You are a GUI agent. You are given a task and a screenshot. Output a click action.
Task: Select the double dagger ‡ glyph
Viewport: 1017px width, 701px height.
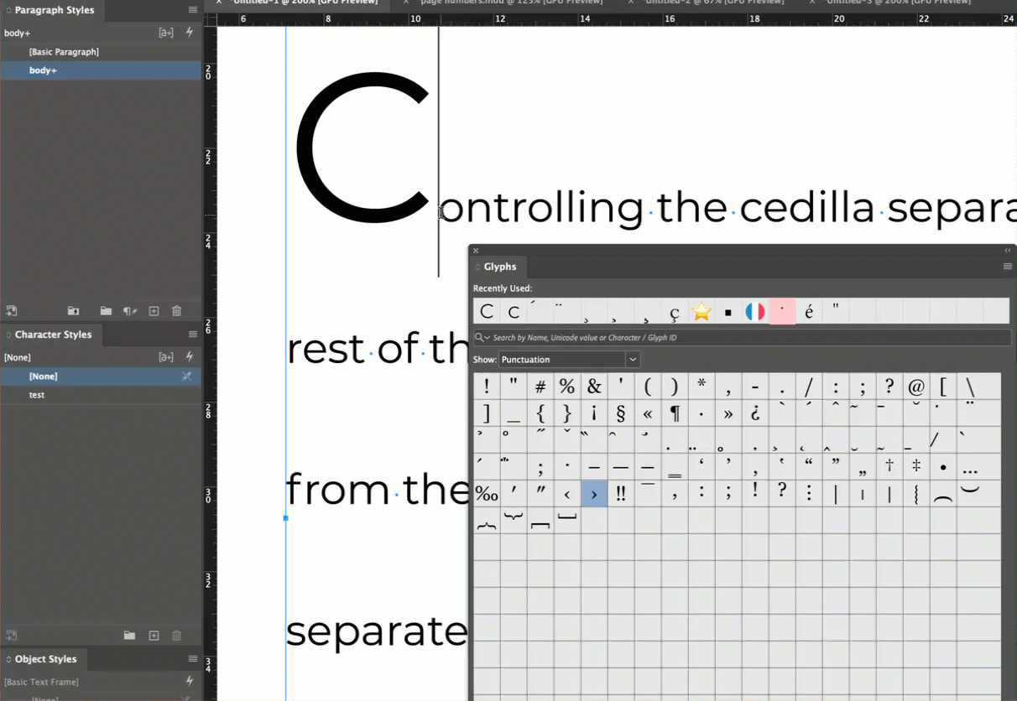[916, 467]
